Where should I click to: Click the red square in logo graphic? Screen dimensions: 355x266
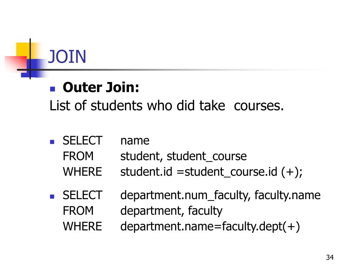16,64
